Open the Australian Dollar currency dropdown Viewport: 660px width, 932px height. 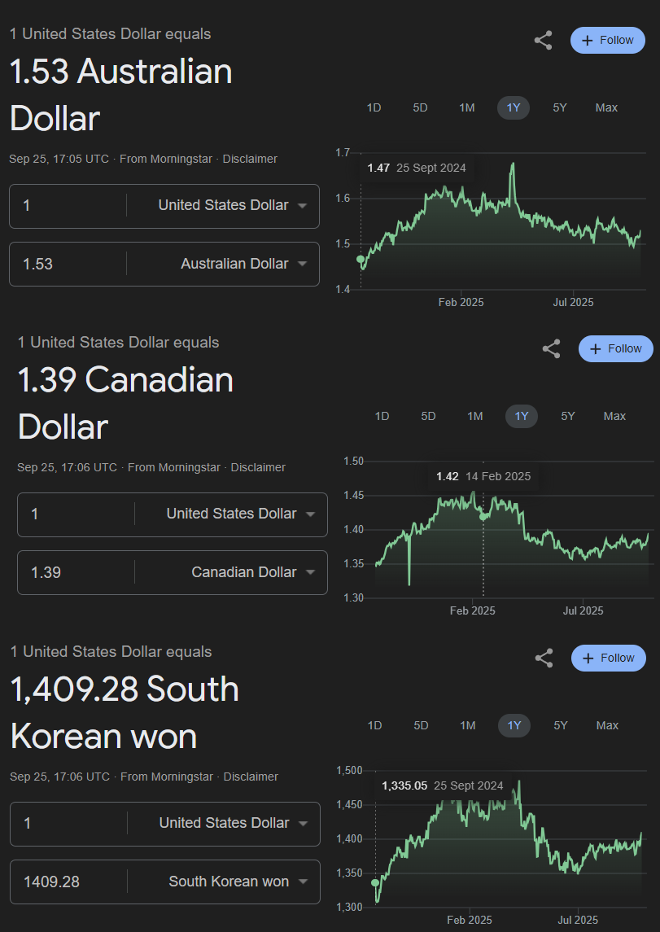coord(243,264)
